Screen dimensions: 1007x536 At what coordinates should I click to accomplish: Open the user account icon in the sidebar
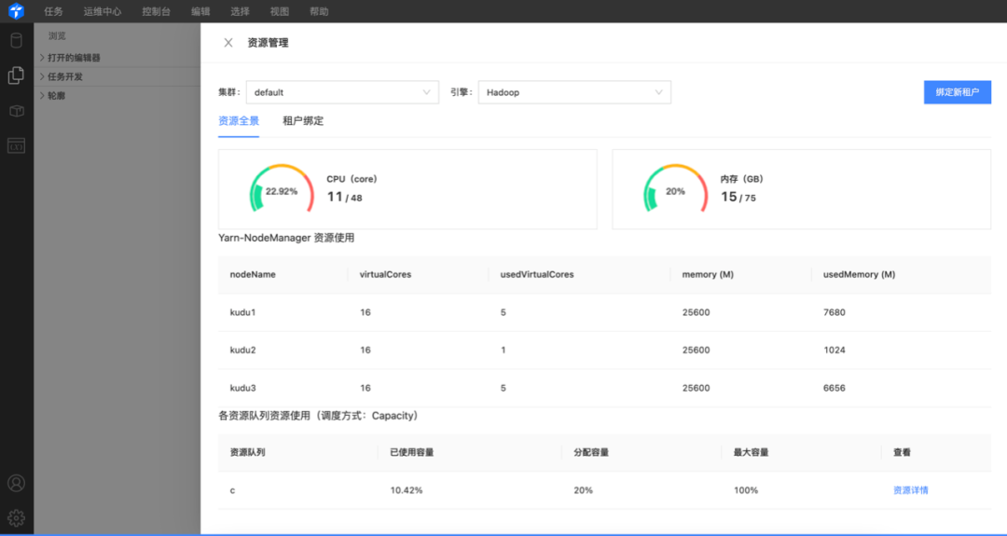pyautogui.click(x=16, y=484)
